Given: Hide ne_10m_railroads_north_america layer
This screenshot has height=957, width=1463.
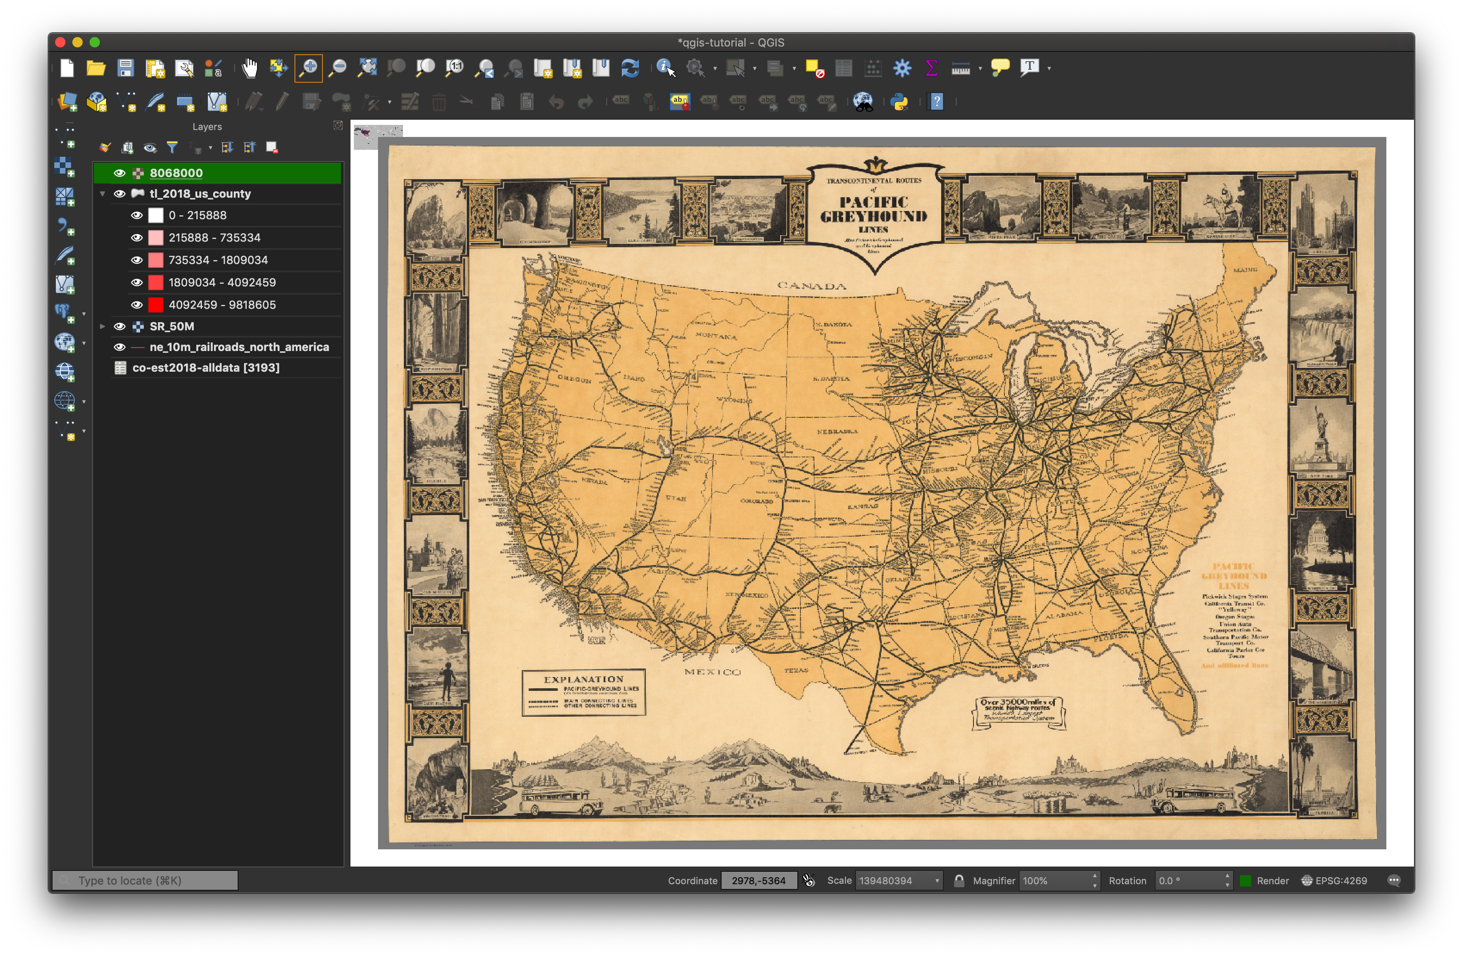Looking at the screenshot, I should tap(119, 347).
